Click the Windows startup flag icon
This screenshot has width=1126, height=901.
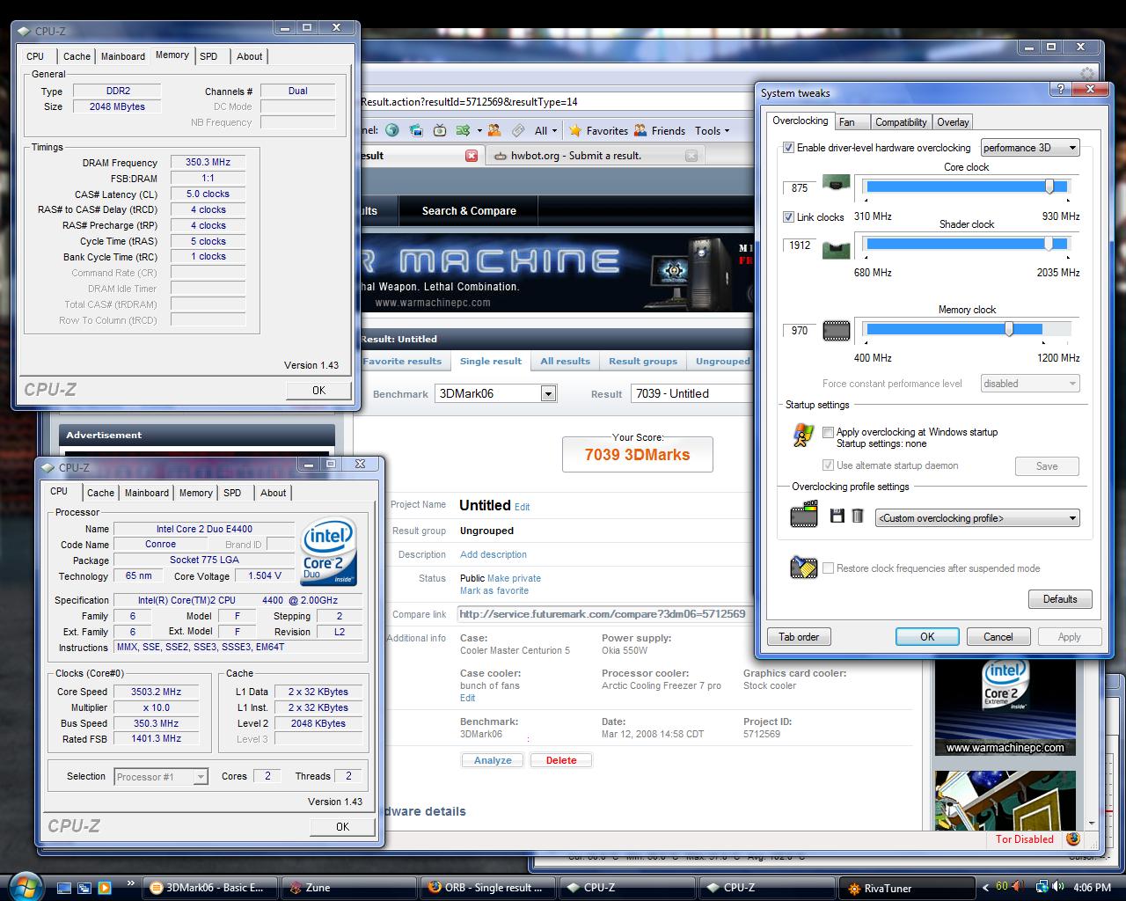coord(803,436)
